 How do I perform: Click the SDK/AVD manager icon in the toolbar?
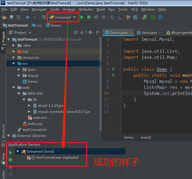[144, 17]
